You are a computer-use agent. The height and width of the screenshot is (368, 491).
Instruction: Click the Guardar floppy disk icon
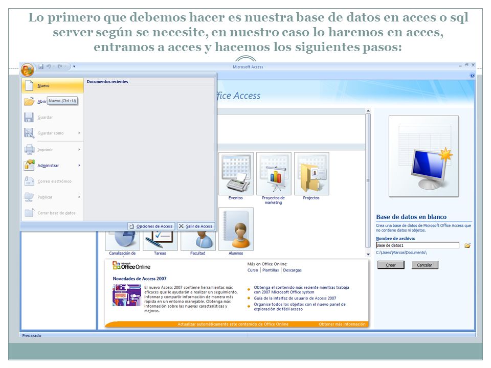[x=29, y=118]
